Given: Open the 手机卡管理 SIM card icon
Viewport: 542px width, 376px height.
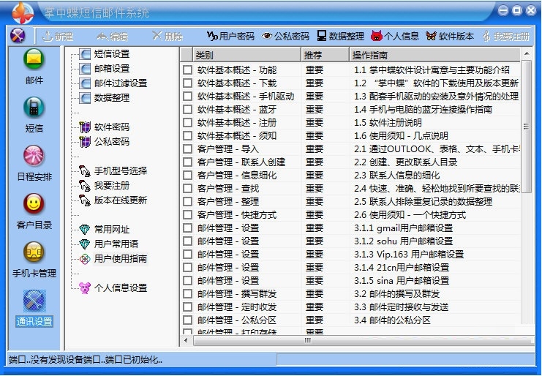Looking at the screenshot, I should (x=34, y=252).
